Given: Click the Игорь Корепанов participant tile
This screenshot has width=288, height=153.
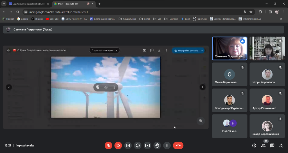Looking at the screenshot, I should click(267, 74).
